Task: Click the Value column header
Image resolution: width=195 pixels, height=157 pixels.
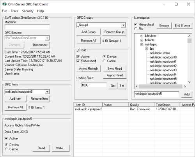Action: click(115, 105)
